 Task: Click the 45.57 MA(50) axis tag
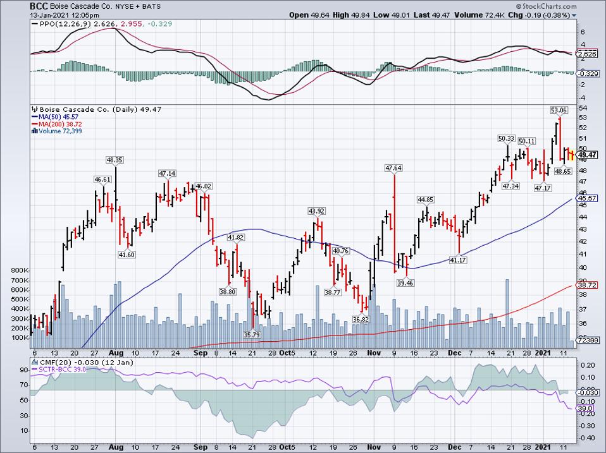[x=587, y=198]
